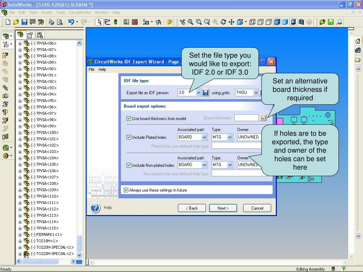Screen dimensions: 363x272
Task: Click the Pan four-arrow icon
Action: [x=231, y=22]
